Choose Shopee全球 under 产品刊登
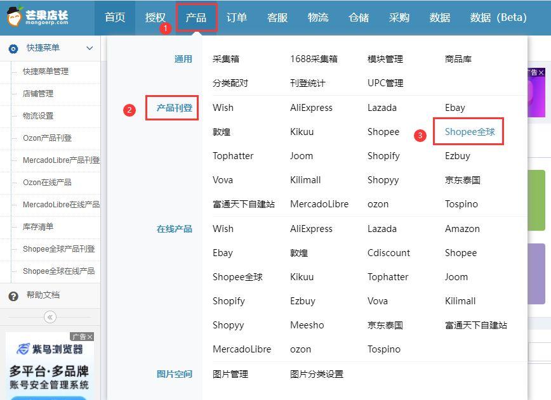The width and height of the screenshot is (551, 400). (x=470, y=132)
